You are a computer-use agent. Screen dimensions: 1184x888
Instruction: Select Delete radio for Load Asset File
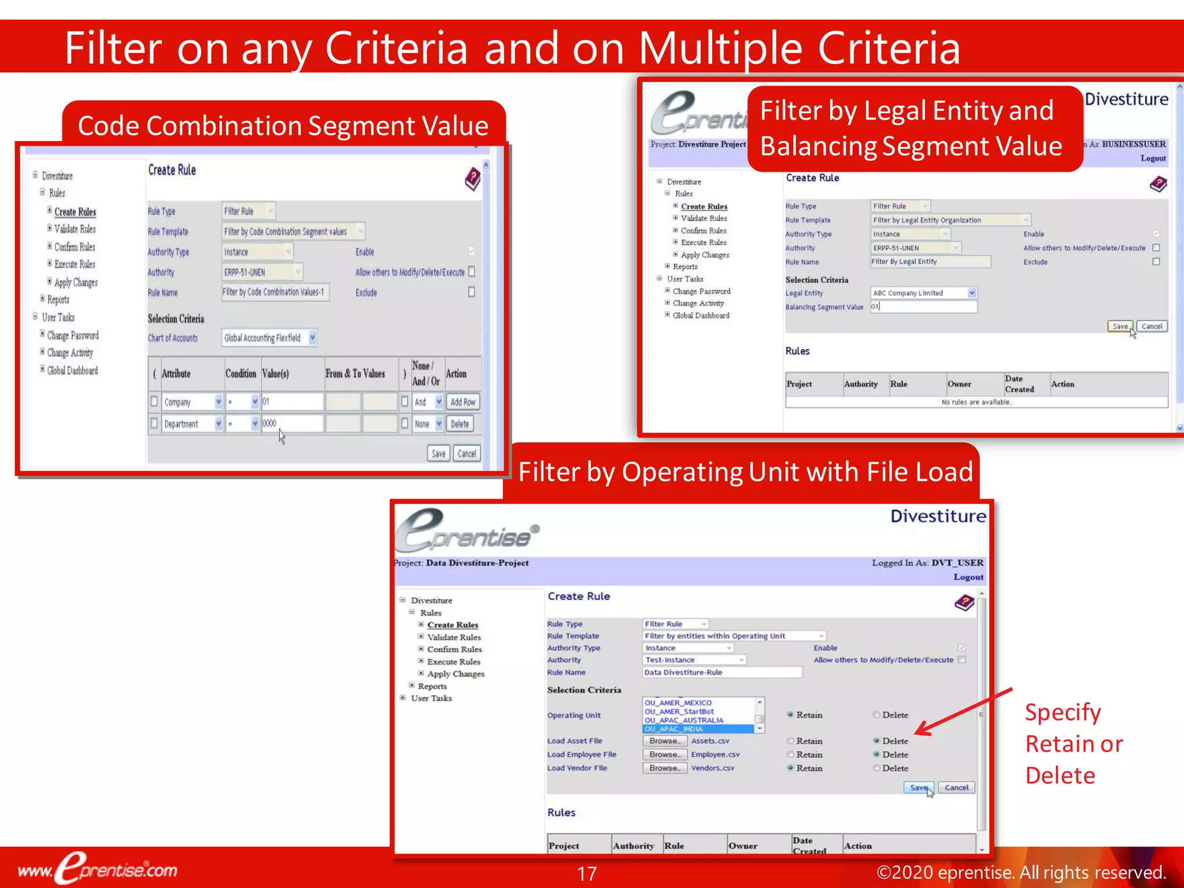876,741
